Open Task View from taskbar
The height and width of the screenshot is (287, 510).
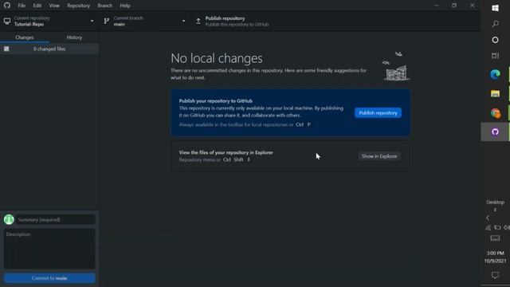(x=495, y=56)
